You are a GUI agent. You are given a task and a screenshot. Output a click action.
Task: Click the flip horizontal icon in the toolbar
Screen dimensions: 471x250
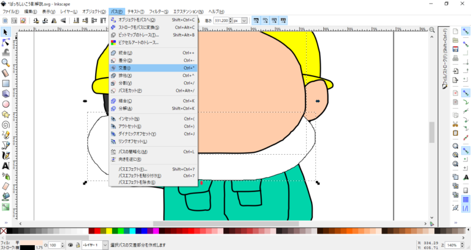click(54, 21)
